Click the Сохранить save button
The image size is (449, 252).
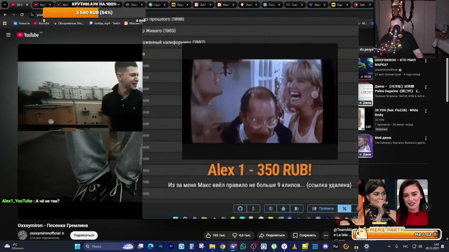[304, 235]
